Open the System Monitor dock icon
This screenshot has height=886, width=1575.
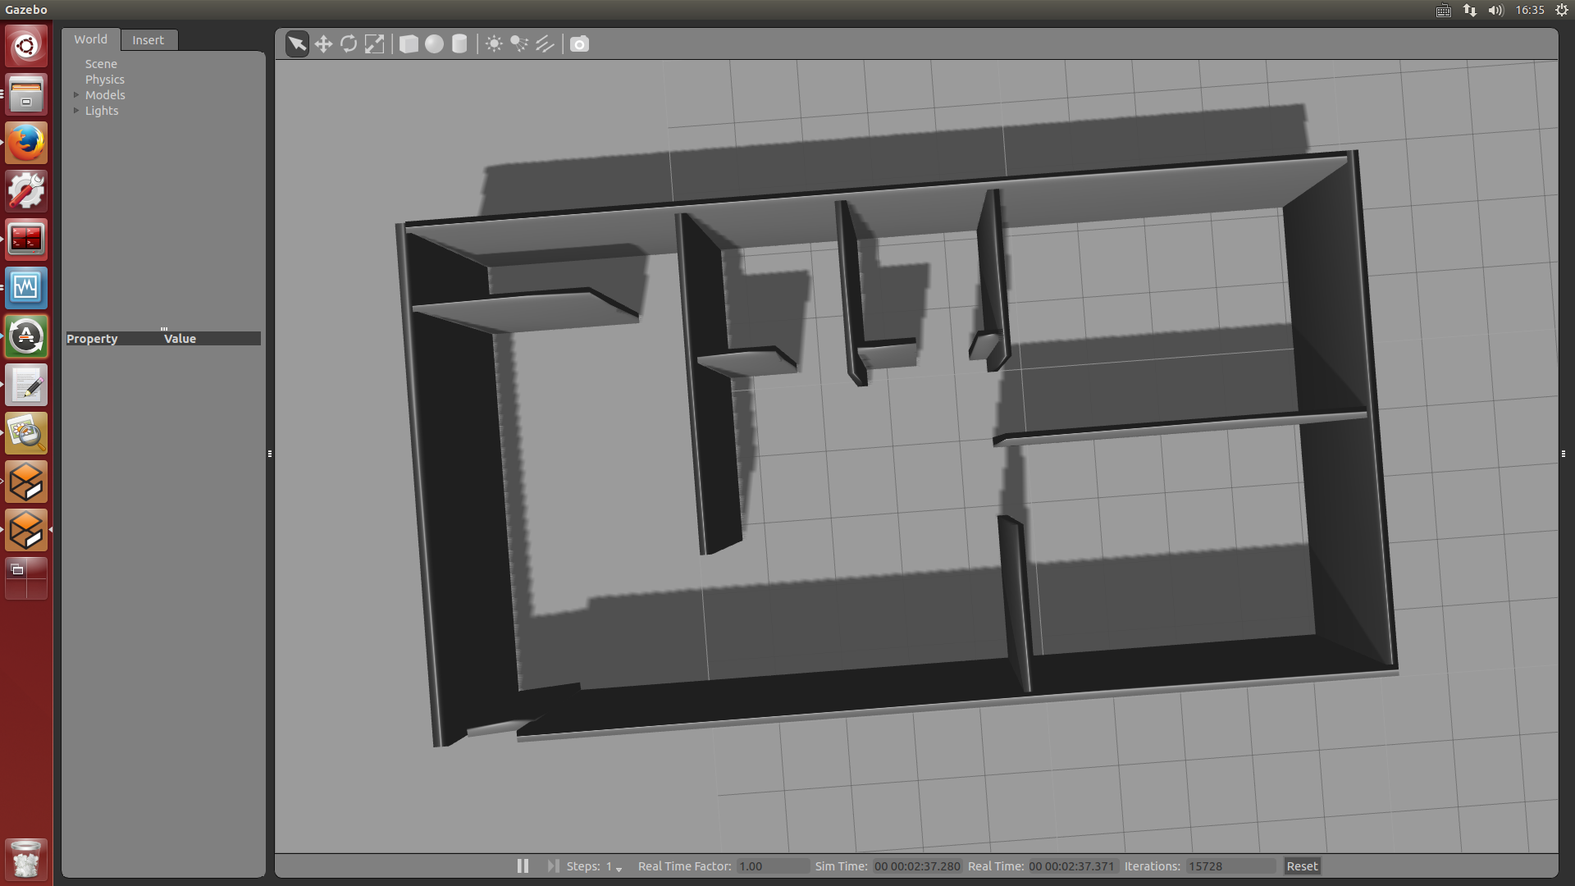[x=26, y=287]
